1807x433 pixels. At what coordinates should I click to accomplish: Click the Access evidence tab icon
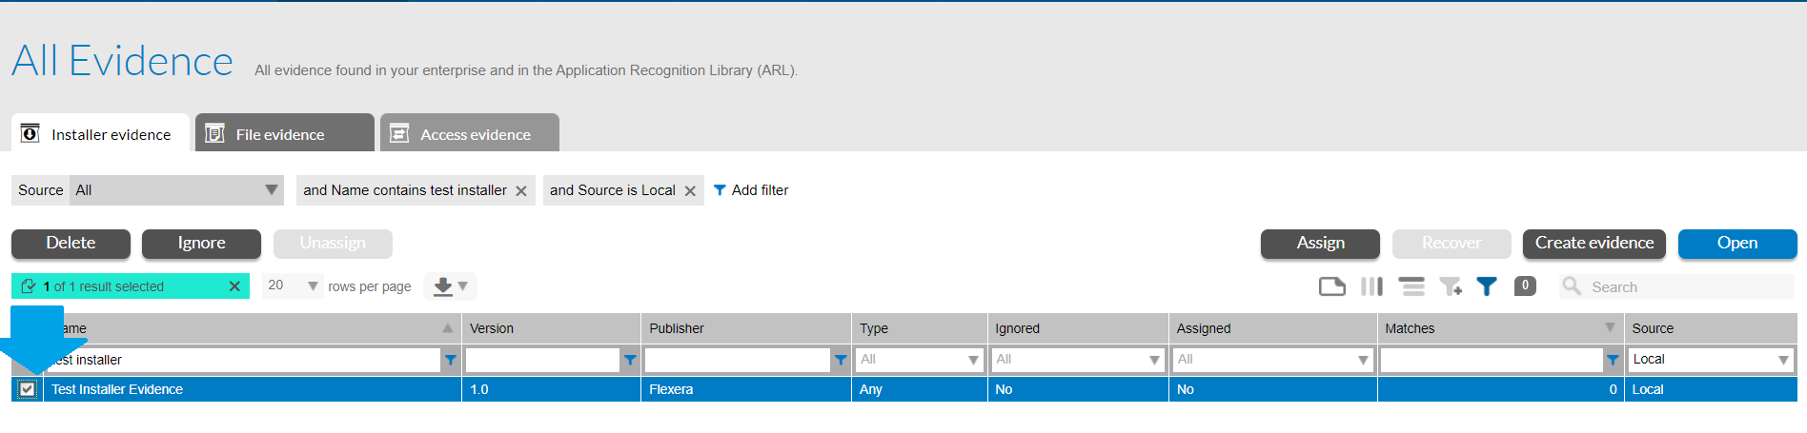pyautogui.click(x=399, y=133)
